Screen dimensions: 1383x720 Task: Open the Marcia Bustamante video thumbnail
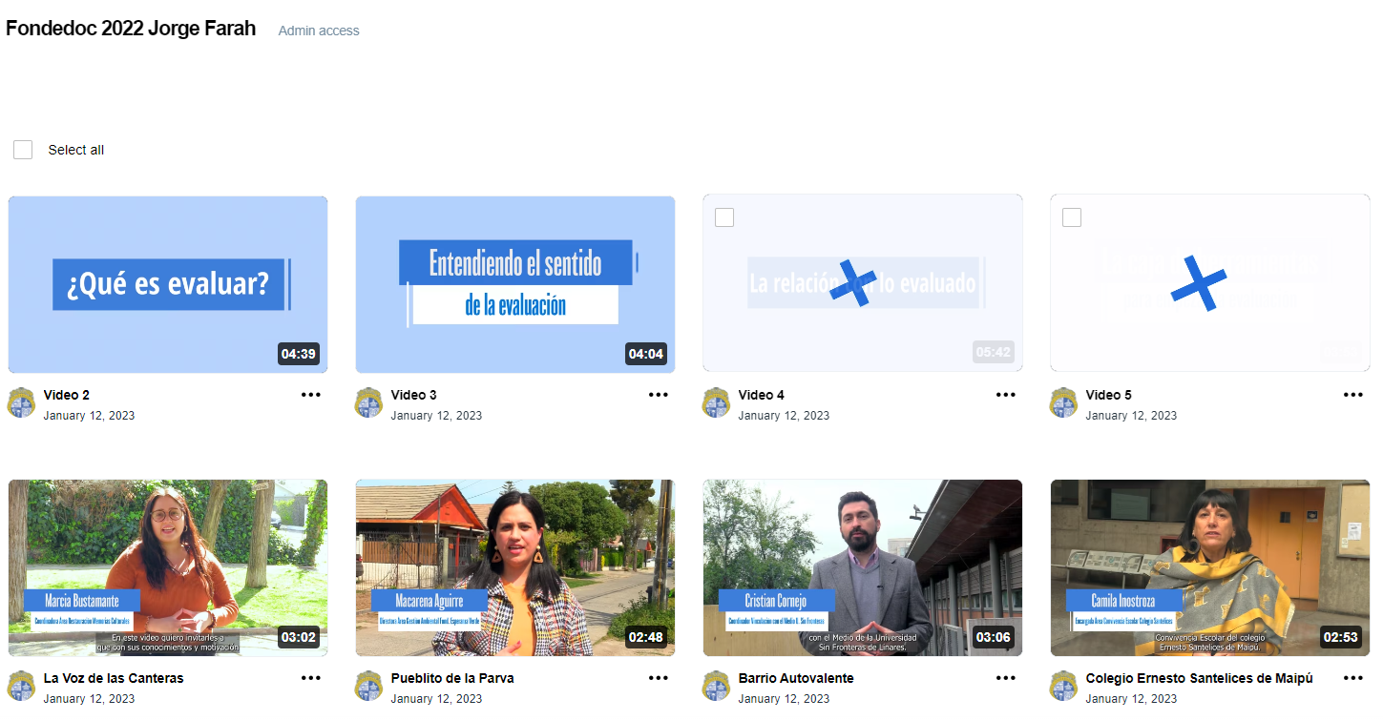pyautogui.click(x=168, y=567)
